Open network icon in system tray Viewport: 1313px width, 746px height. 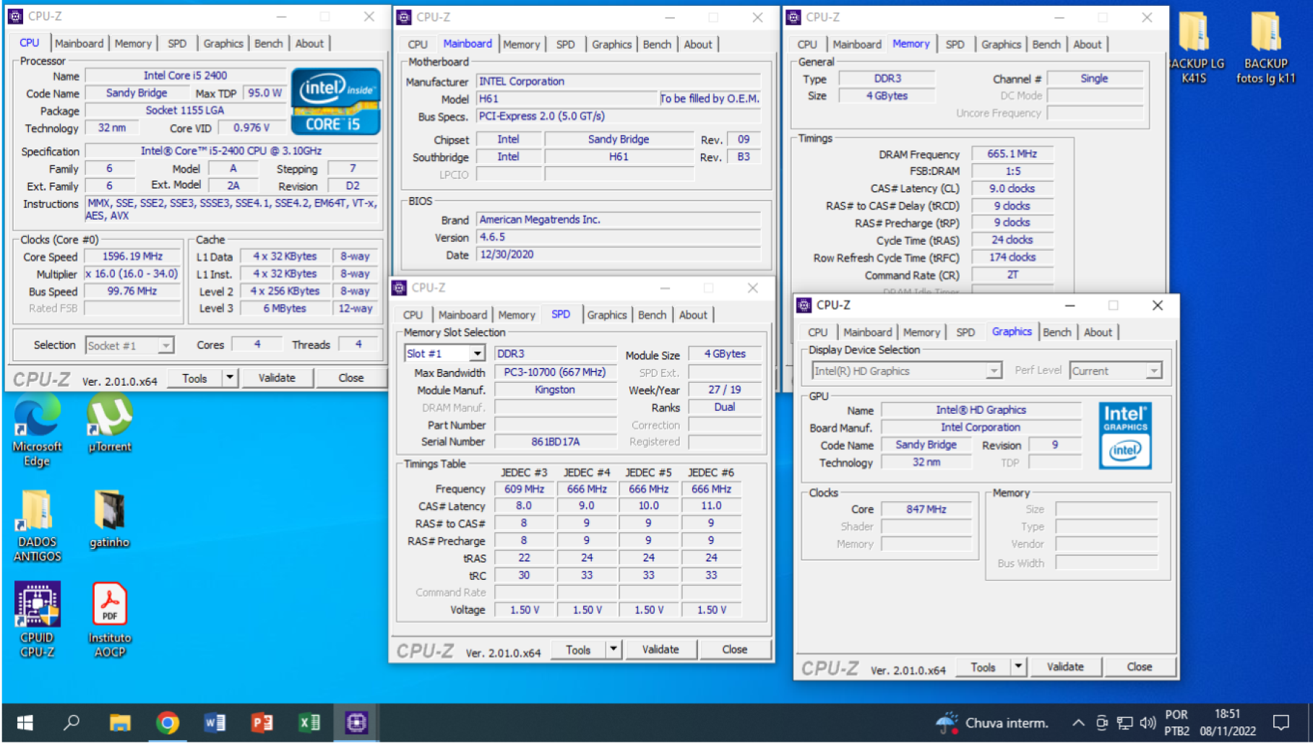(x=1125, y=723)
